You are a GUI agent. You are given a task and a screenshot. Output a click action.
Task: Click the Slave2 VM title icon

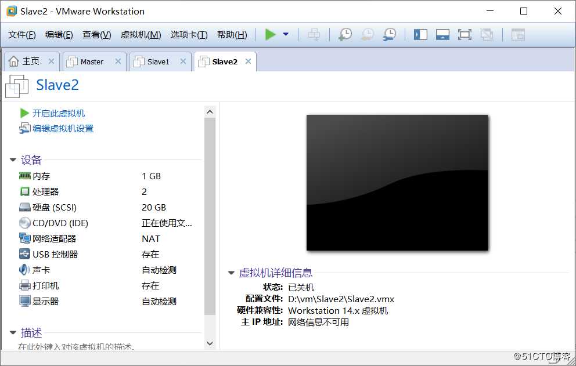click(x=17, y=86)
